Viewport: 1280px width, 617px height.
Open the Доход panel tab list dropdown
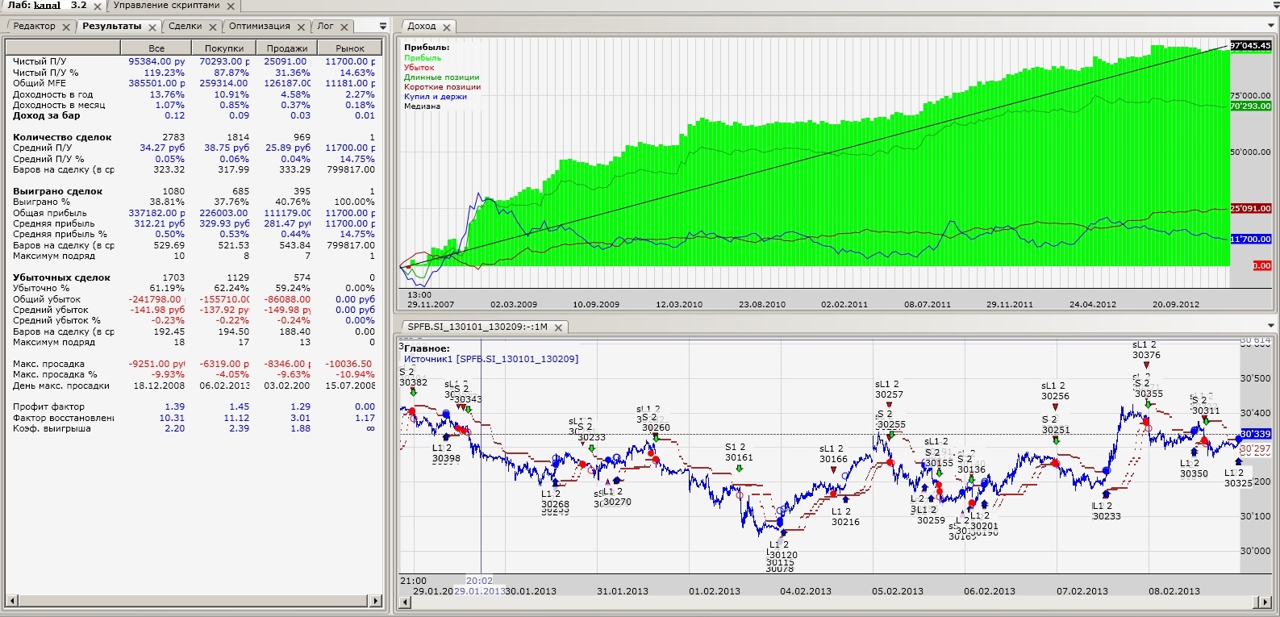(x=1271, y=26)
